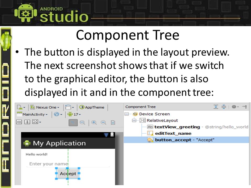Click the editText_name node icon

150,133
